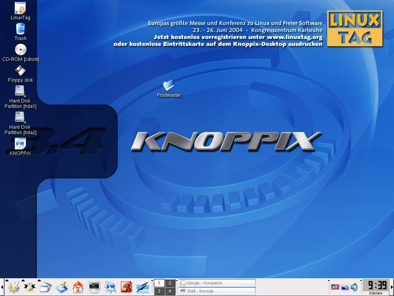Open the Knoppix penguin menu
This screenshot has width=394, height=296.
[30, 287]
